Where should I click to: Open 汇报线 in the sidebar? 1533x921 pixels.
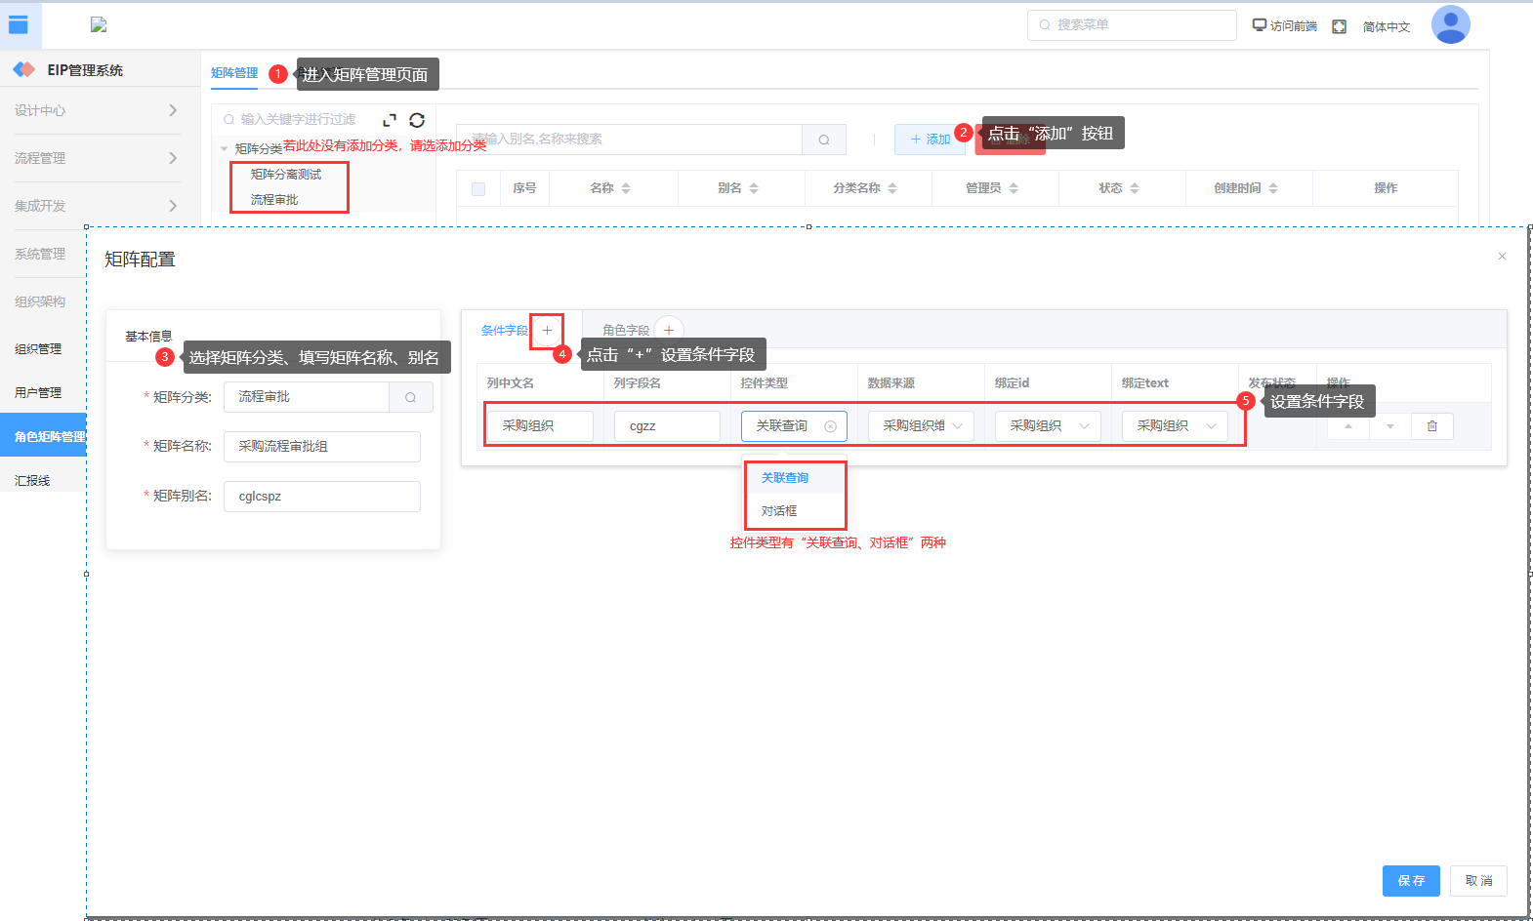[x=32, y=480]
